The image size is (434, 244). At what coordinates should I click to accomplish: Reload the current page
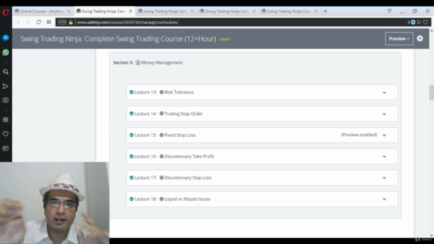click(39, 22)
